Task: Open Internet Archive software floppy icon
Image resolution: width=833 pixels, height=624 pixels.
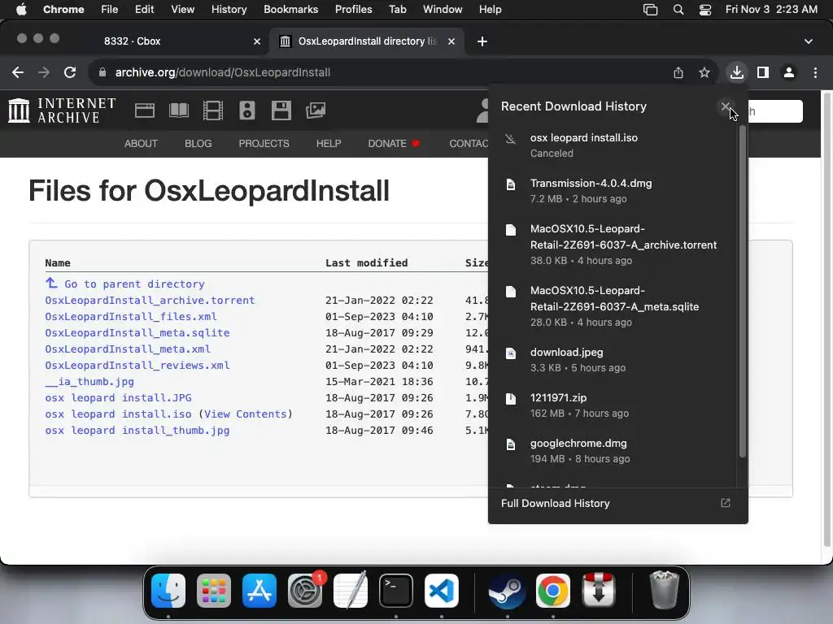Action: point(281,110)
